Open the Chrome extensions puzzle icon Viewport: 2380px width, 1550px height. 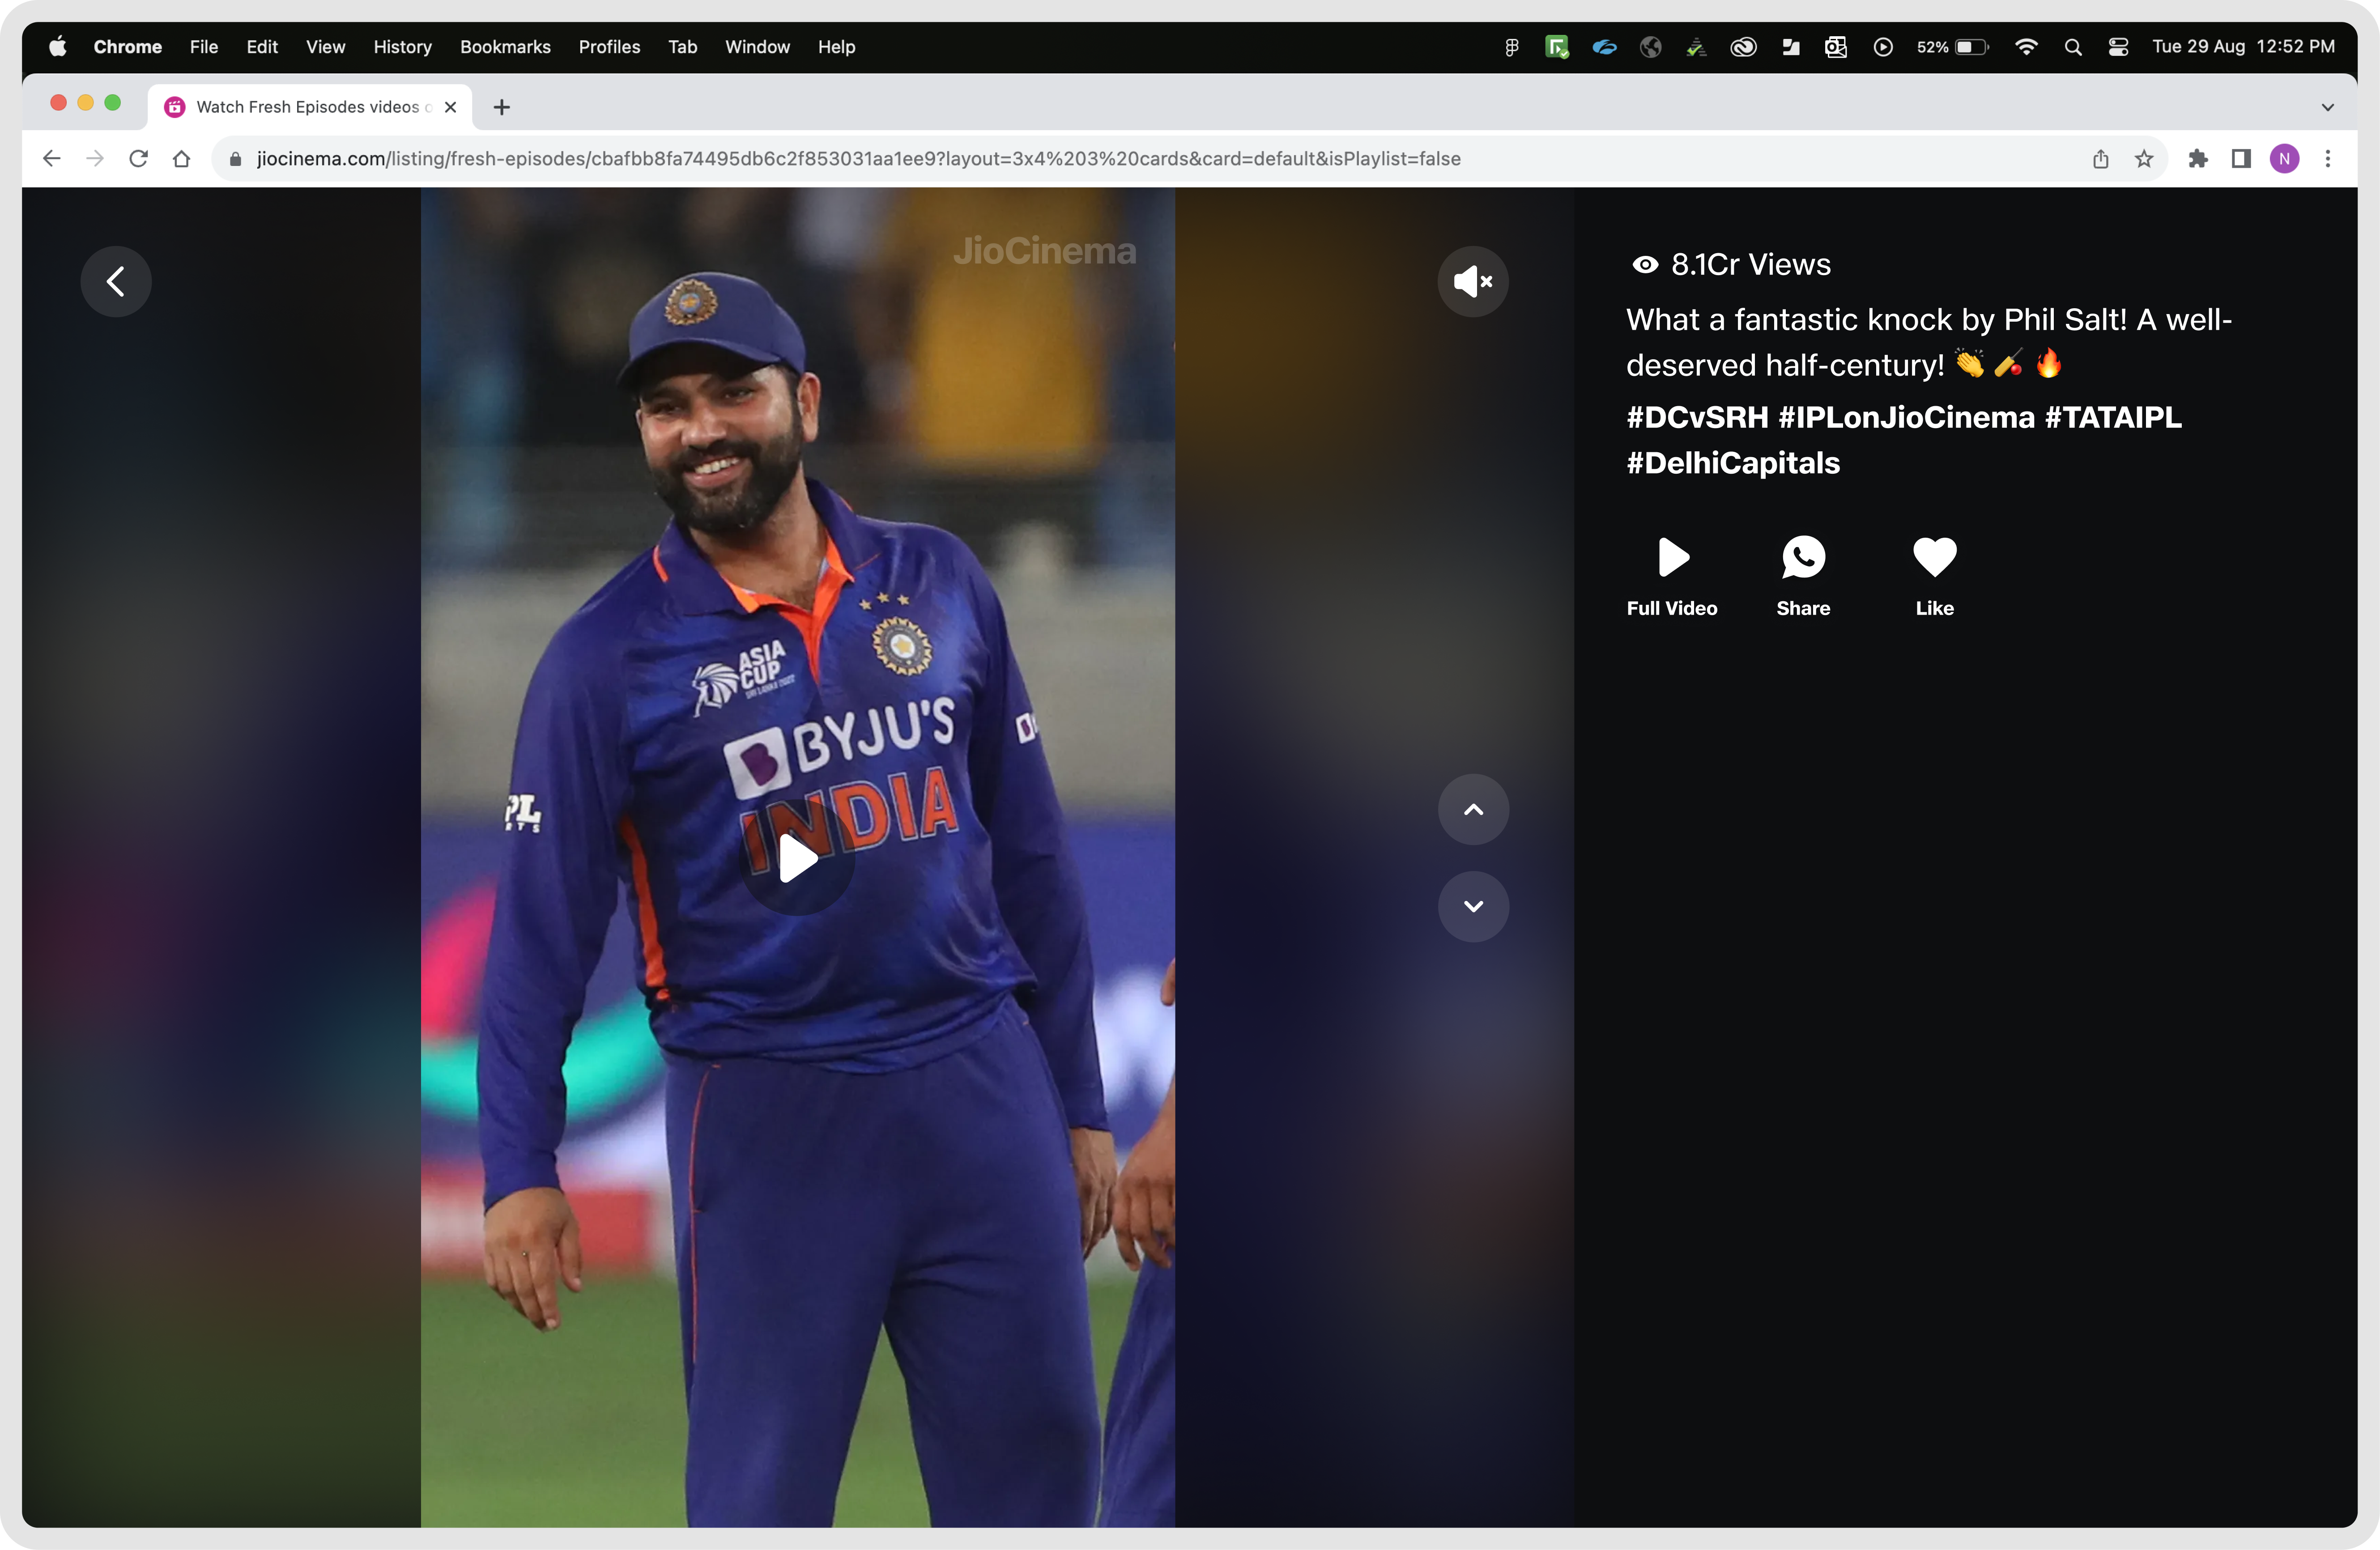click(x=2198, y=159)
